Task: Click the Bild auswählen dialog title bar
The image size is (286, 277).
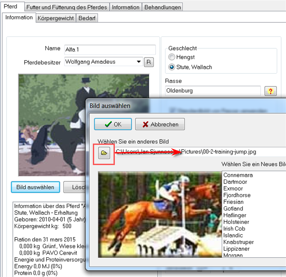Action: [186, 106]
